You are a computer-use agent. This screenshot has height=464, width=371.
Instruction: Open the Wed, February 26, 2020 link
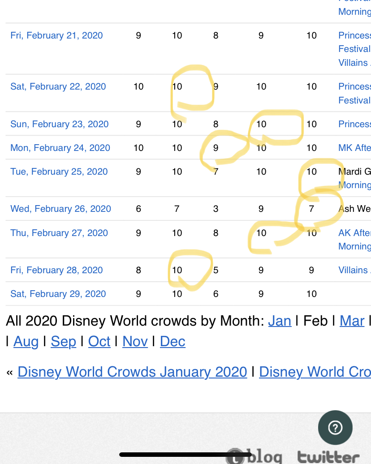coord(60,209)
